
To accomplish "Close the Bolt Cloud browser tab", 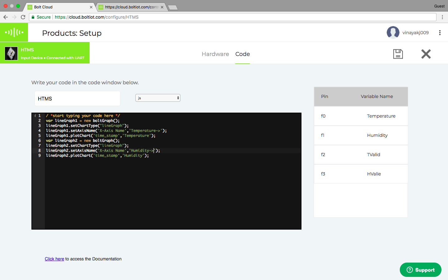I will (x=91, y=7).
